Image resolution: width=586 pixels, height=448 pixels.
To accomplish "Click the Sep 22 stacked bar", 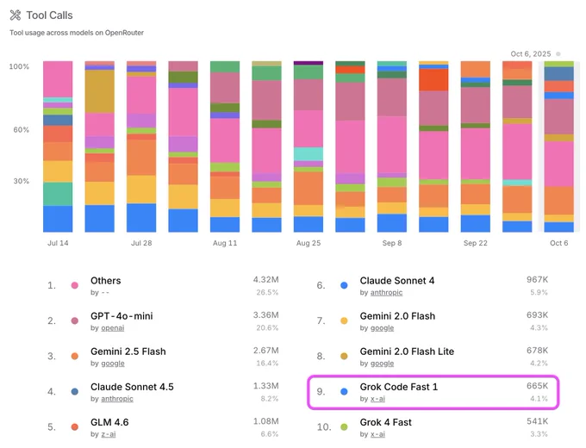I will click(x=476, y=146).
